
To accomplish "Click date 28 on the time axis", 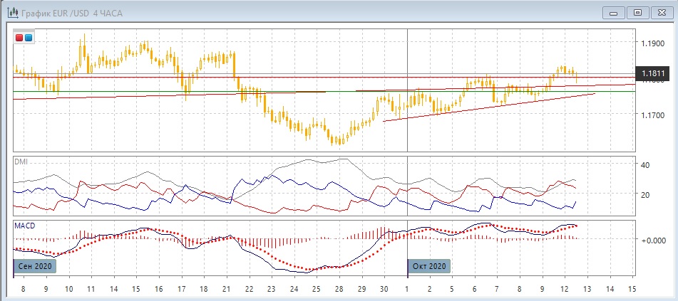I will click(x=339, y=288).
